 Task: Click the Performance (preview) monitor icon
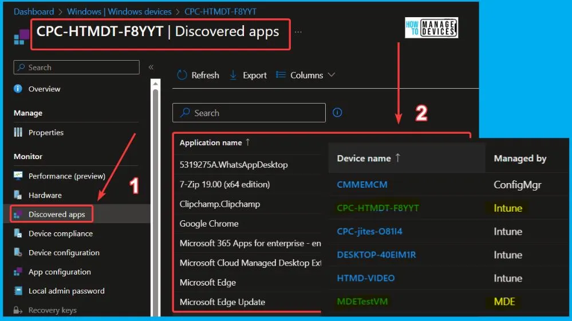pyautogui.click(x=18, y=176)
